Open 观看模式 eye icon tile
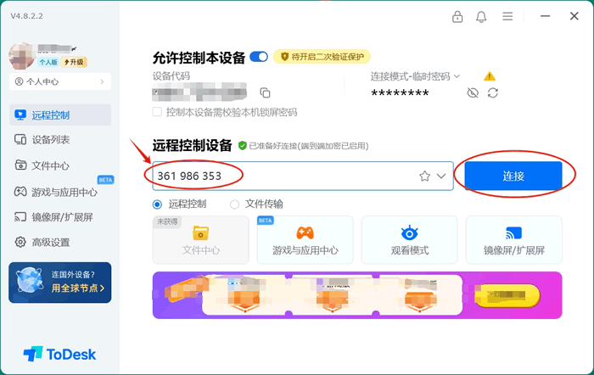Viewport: 594px width, 375px height. [x=409, y=238]
